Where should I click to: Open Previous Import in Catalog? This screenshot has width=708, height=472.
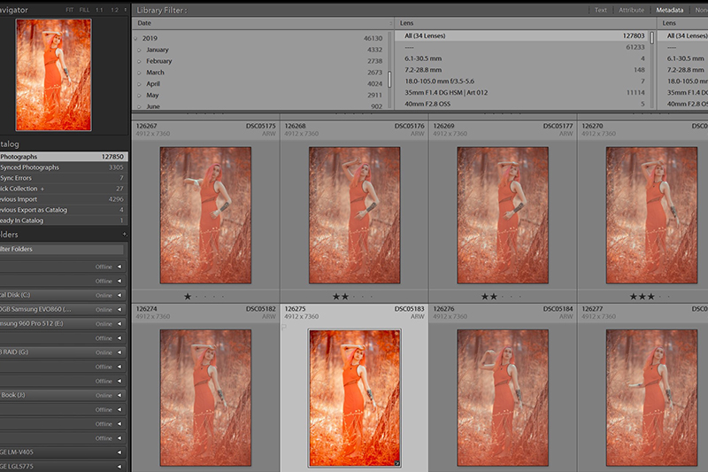[63, 199]
